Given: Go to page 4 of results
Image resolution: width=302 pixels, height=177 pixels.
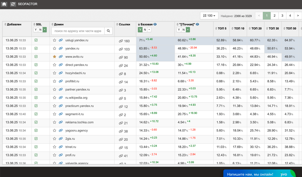Looking at the screenshot, I should coord(290,16).
